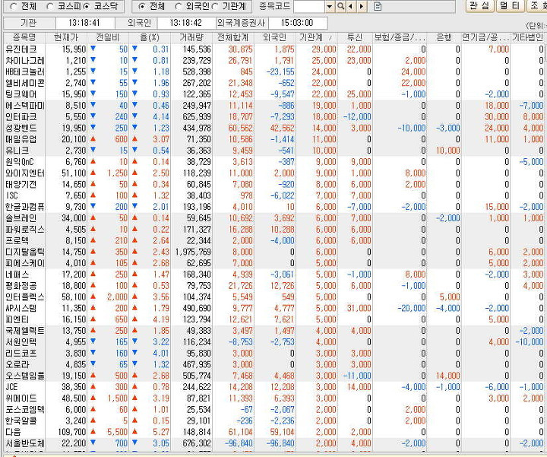The width and height of the screenshot is (547, 457).
Task: Select stock row 평화정공
Action: [x=273, y=286]
